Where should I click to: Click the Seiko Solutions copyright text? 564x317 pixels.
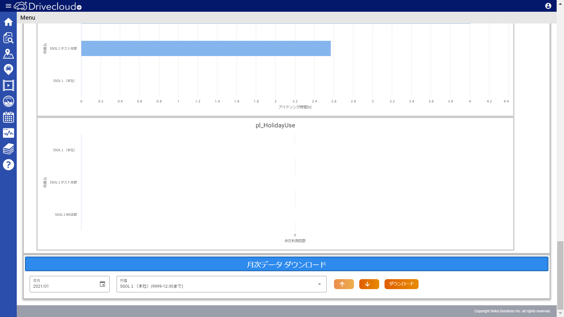[x=512, y=311]
